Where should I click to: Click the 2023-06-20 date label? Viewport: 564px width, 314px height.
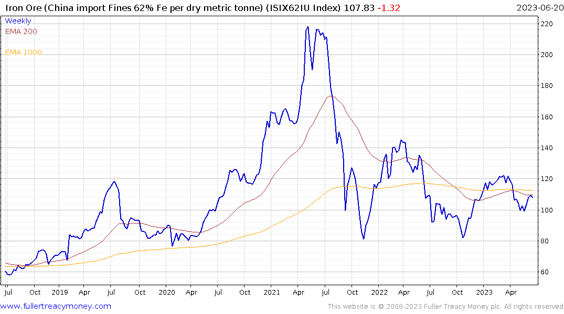click(540, 8)
